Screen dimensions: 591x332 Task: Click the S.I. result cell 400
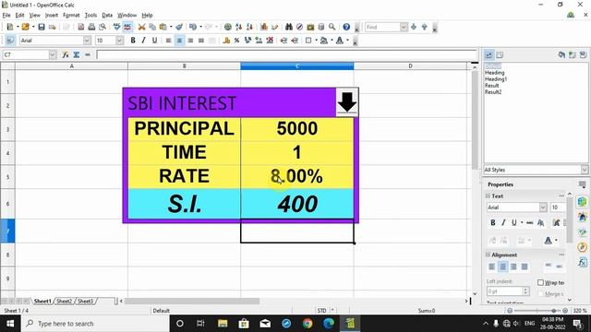(x=297, y=204)
